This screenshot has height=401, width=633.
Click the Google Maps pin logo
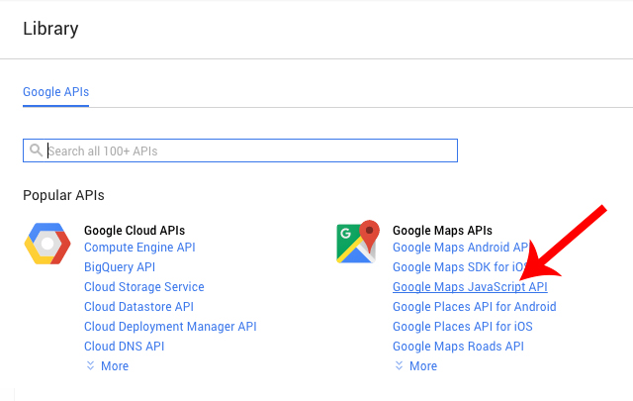pos(358,242)
